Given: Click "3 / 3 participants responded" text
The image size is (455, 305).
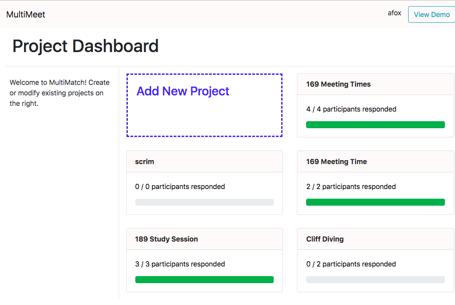Looking at the screenshot, I should (x=180, y=264).
